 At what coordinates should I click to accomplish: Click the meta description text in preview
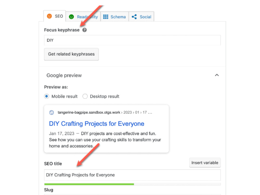click(105, 140)
